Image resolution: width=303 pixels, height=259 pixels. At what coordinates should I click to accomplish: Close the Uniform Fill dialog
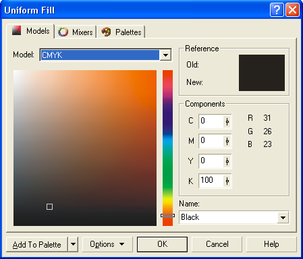[x=292, y=10]
